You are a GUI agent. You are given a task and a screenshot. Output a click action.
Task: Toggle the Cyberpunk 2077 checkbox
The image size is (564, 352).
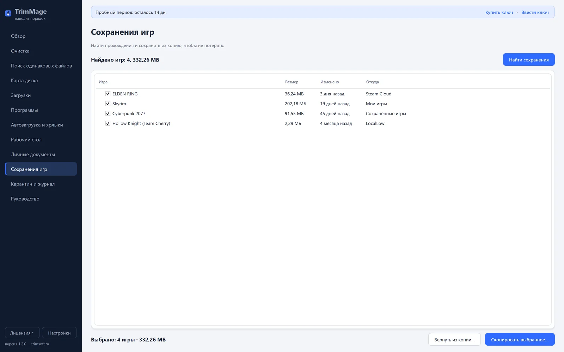point(108,113)
